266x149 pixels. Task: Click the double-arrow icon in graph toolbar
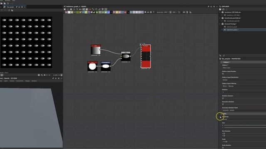click(184, 12)
